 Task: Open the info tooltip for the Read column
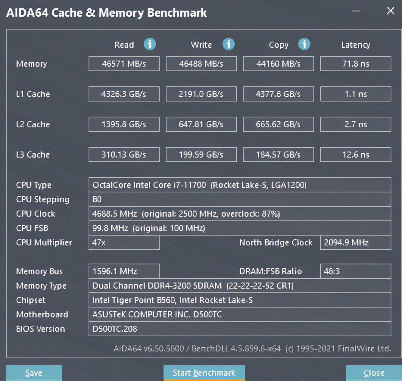[150, 44]
